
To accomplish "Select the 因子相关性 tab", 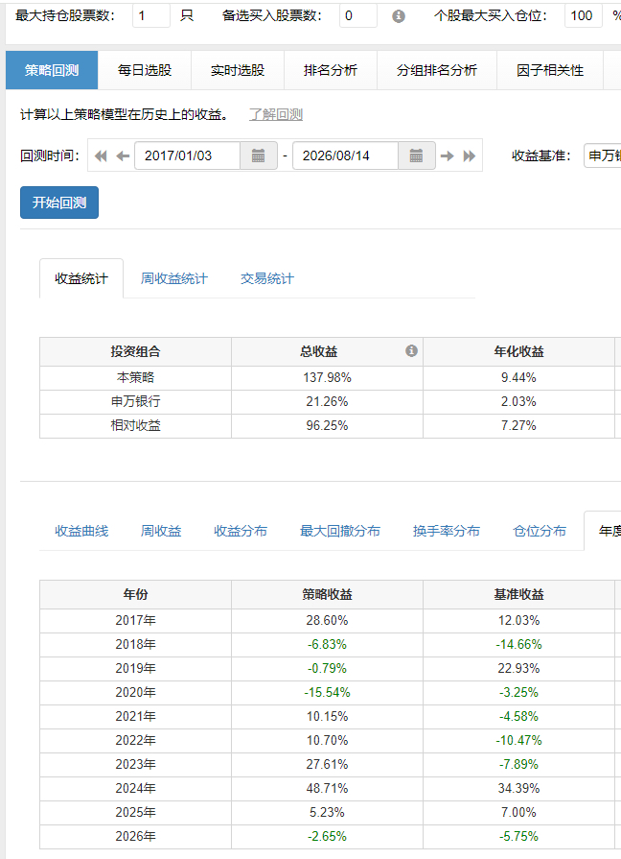I will [x=550, y=70].
